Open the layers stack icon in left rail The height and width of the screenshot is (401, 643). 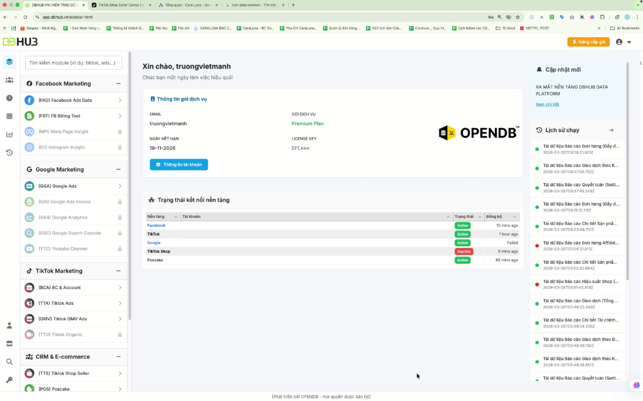9,62
